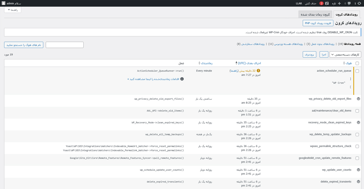The image size is (364, 189).
Task: Click the info icon next to اقدامات زمان‌بندی‌شده
Action: (x=182, y=79)
